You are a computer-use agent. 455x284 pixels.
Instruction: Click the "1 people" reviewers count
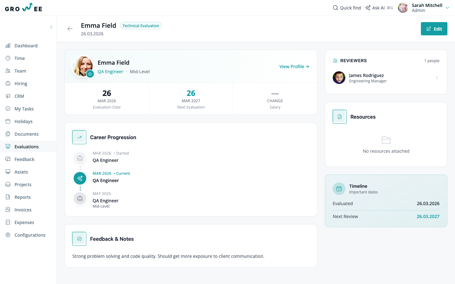pos(432,61)
